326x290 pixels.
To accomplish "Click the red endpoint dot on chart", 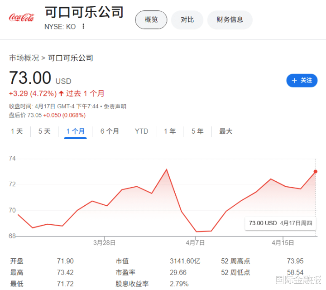I will pyautogui.click(x=315, y=171).
